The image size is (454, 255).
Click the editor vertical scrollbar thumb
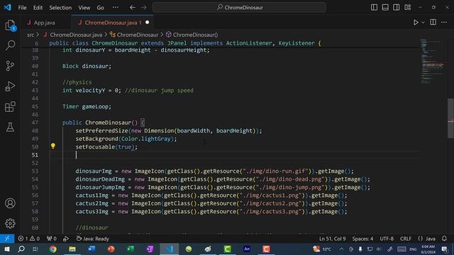point(450,118)
